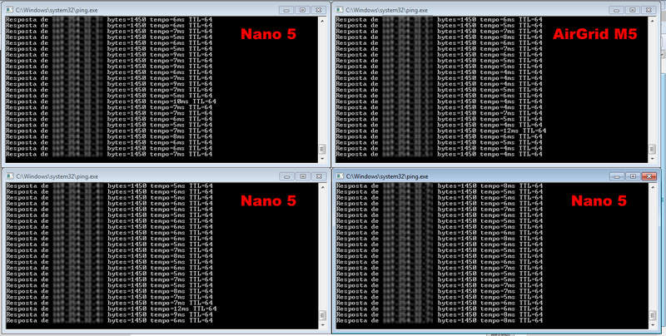Close the Nano 5 window showing the 12ms reply
The image size is (666, 336).
point(319,176)
